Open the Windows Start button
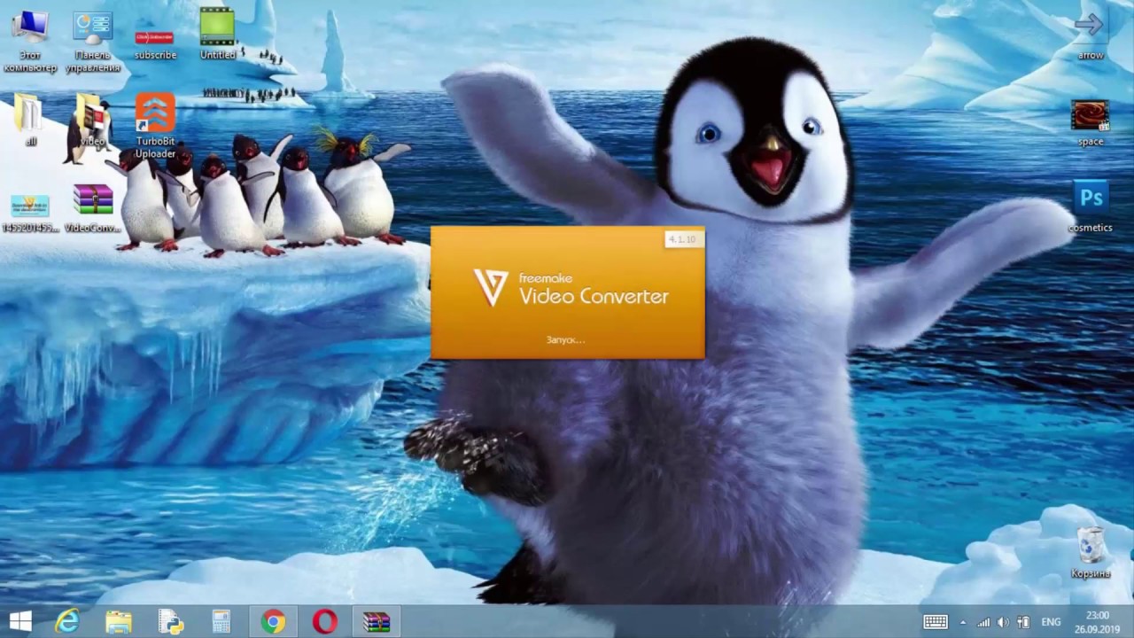The image size is (1134, 638). point(19,621)
